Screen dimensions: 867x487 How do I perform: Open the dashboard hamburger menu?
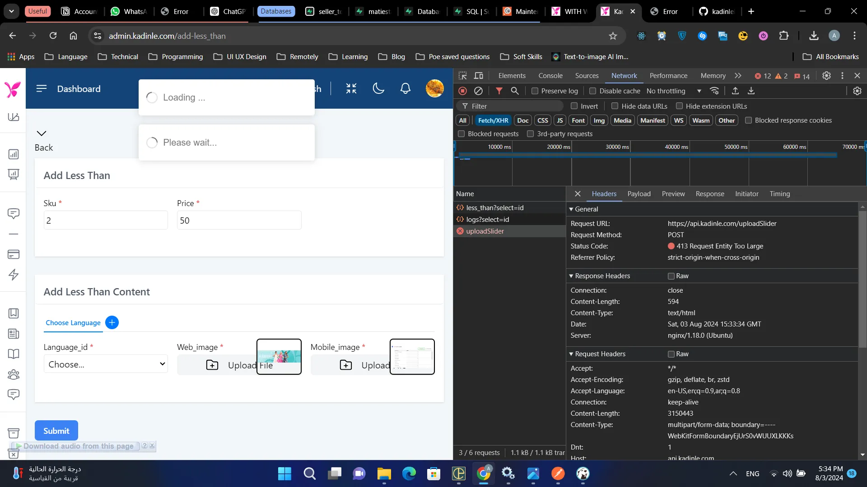[42, 88]
